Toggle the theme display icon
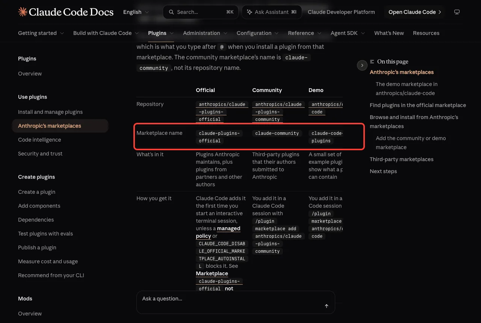481x323 pixels. coord(457,12)
